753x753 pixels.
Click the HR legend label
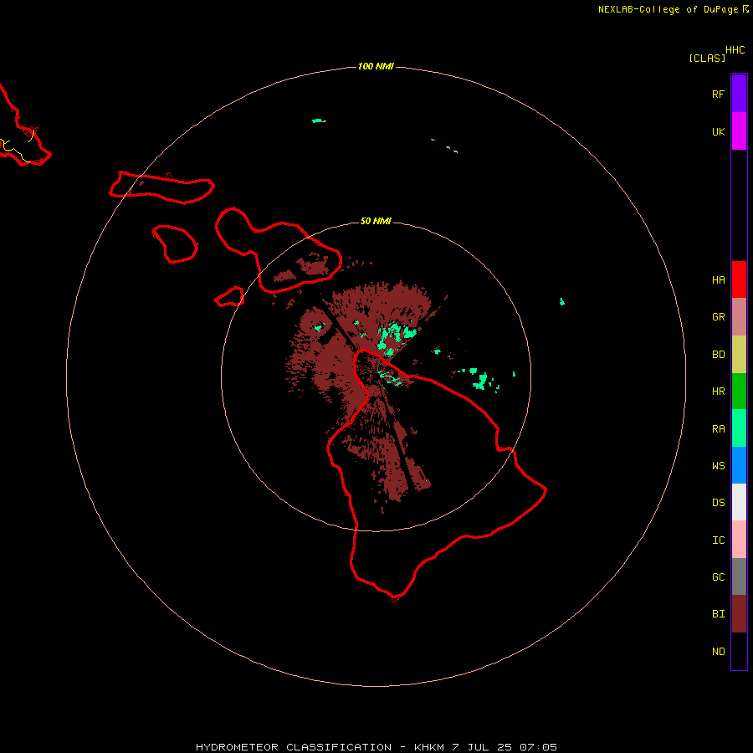point(718,392)
